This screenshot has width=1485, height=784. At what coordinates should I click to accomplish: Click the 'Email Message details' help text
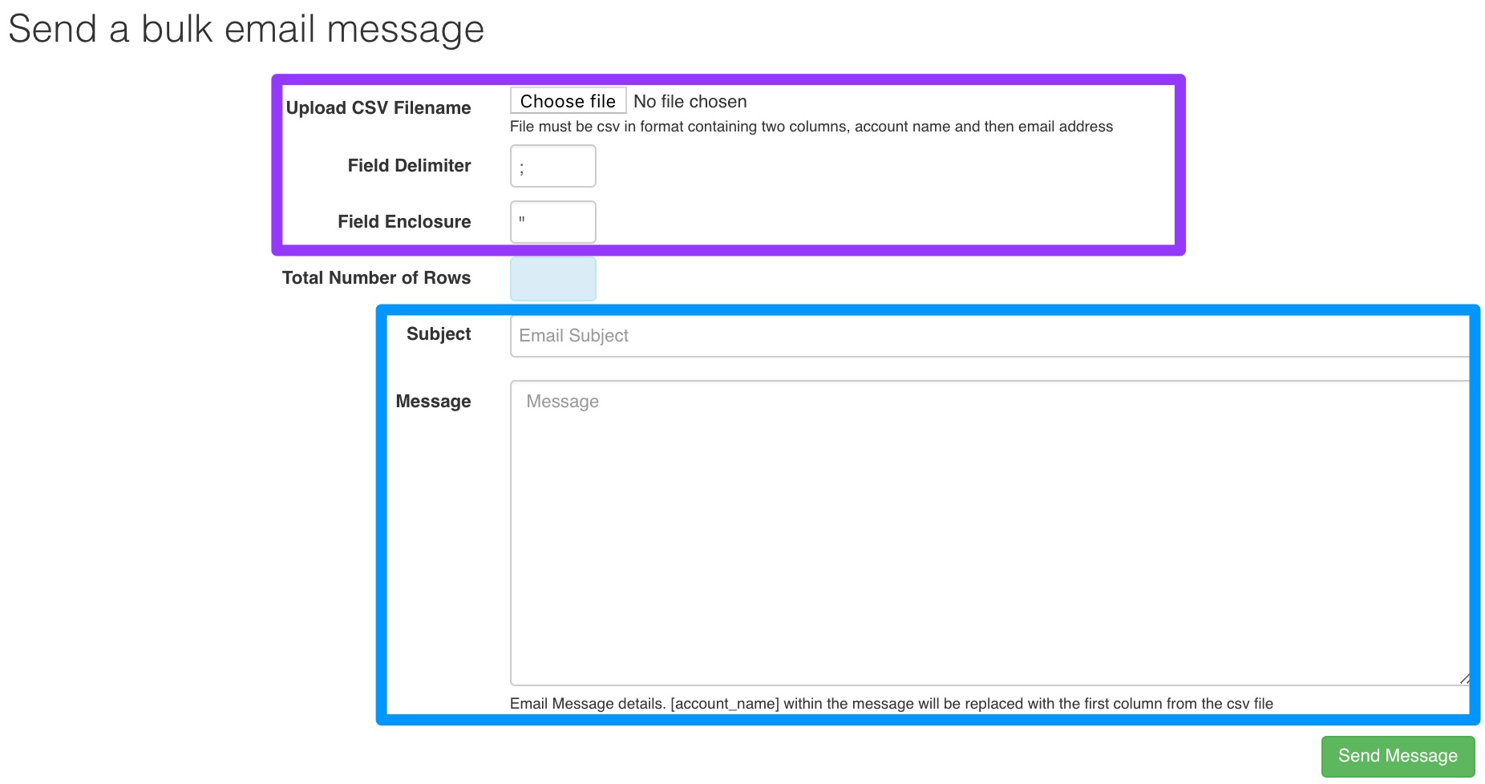coord(892,704)
